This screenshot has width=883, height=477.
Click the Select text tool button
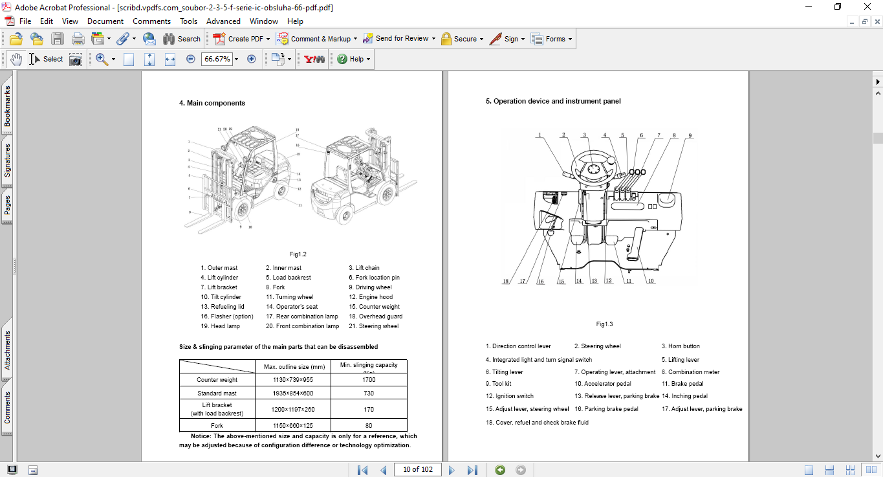click(x=46, y=60)
